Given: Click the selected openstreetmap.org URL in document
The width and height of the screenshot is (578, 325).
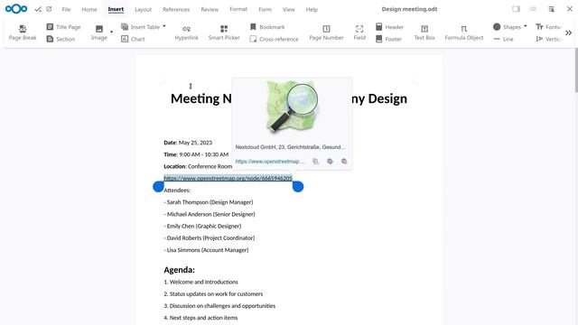Looking at the screenshot, I should (228, 179).
